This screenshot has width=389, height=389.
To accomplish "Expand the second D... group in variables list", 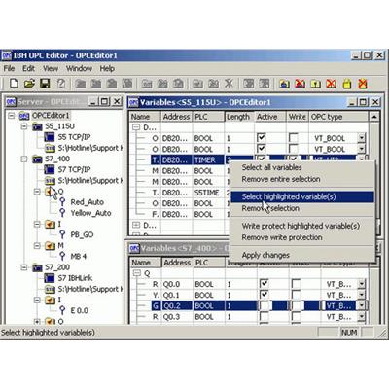I will 136,225.
